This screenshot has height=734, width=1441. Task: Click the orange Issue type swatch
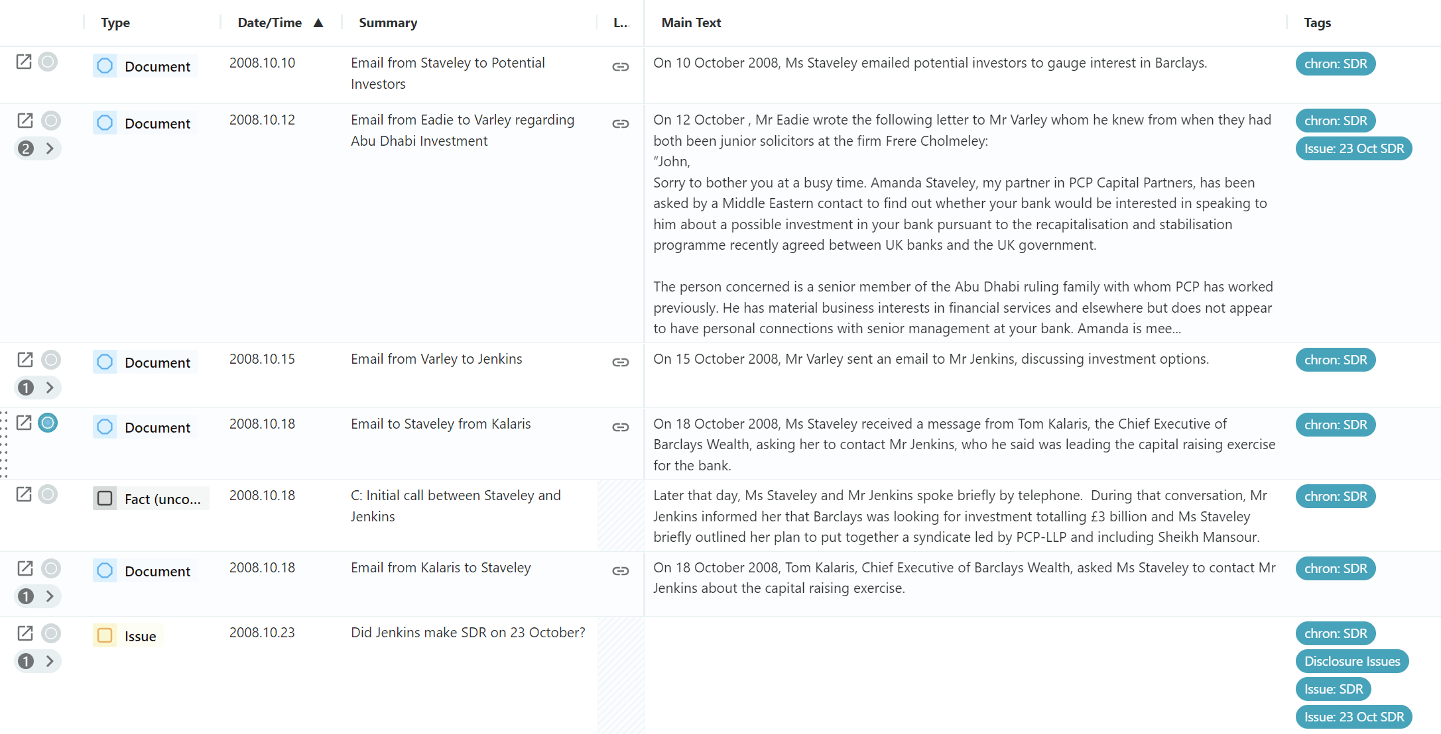tap(105, 636)
